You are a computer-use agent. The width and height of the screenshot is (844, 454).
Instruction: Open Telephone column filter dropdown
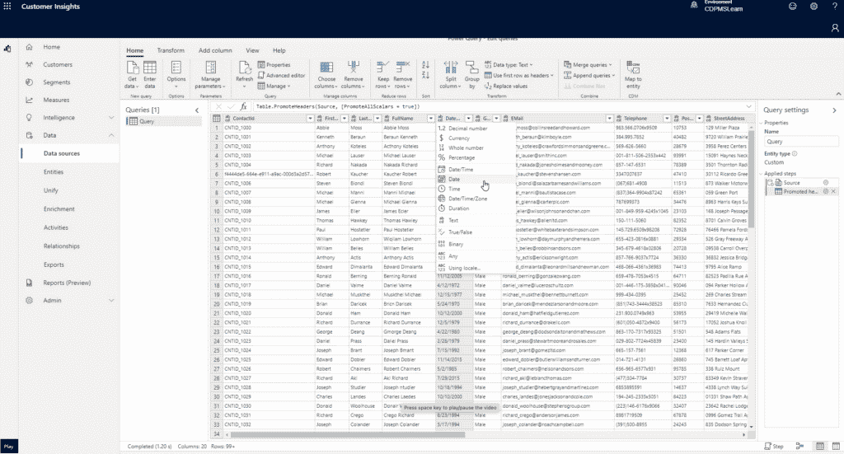coord(666,119)
